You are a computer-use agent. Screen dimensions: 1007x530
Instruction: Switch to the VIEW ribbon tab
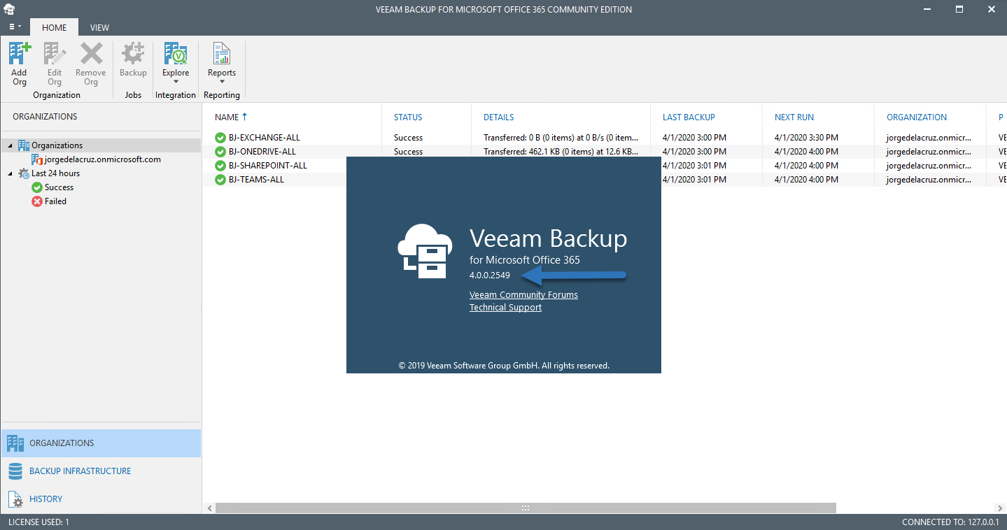99,27
